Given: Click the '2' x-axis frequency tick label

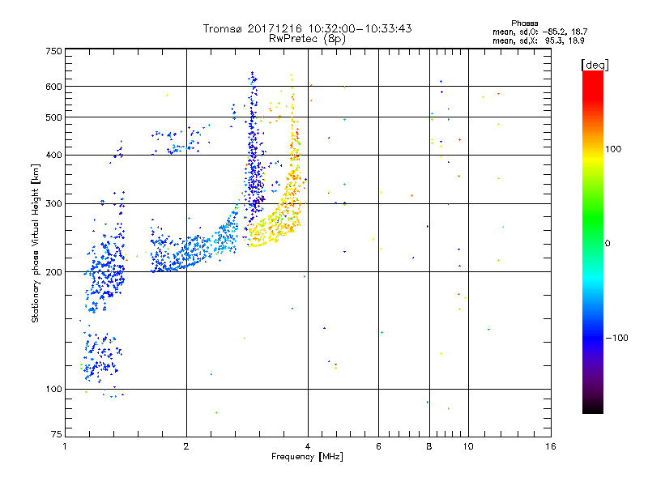Looking at the screenshot, I should coord(186,446).
